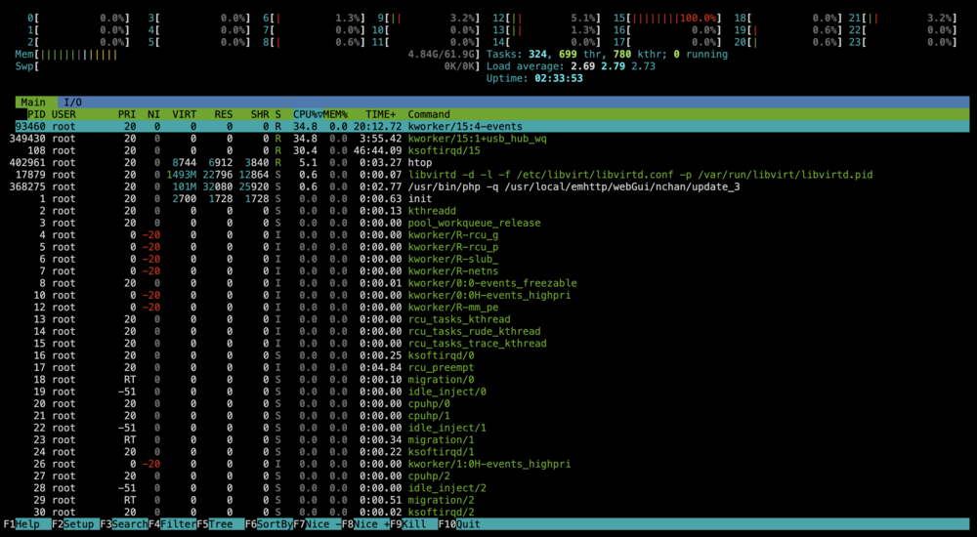Viewport: 977px width, 537px height.
Task: Click the CPU 21 meter at 3.2%
Action: (902, 19)
